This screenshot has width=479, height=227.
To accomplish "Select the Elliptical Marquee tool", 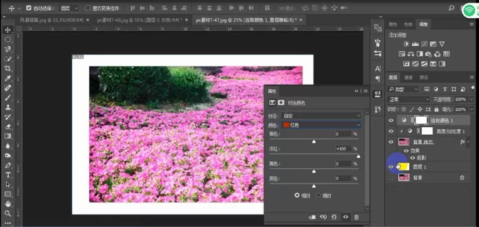I will [8, 40].
